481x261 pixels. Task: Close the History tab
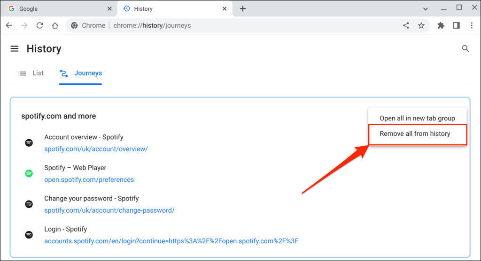point(225,8)
